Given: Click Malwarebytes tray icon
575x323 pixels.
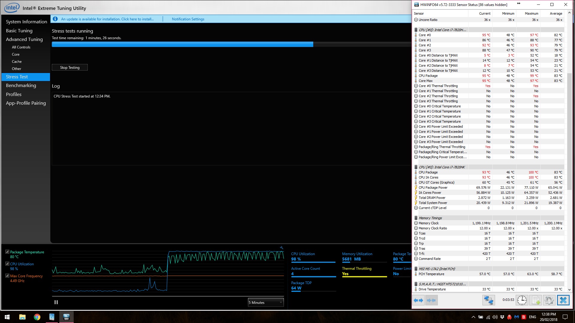Looking at the screenshot, I should [517, 317].
